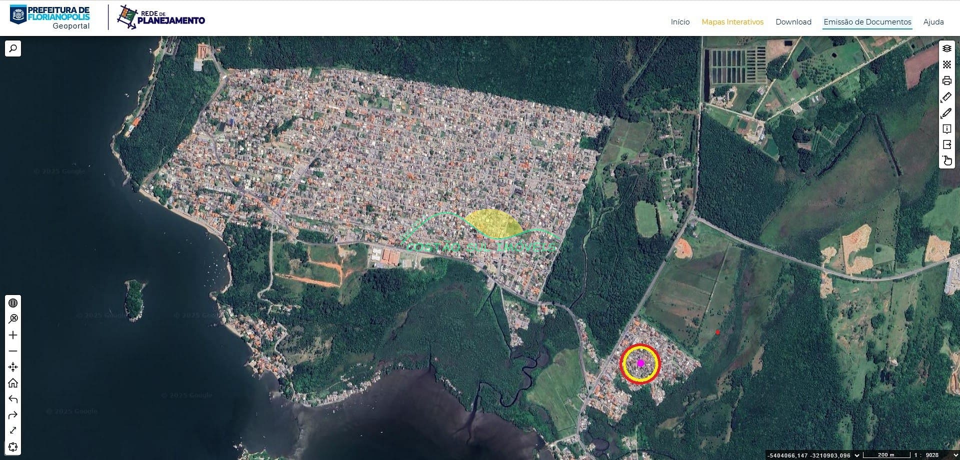Select the pencil drawing tool
The width and height of the screenshot is (960, 460).
(x=946, y=113)
